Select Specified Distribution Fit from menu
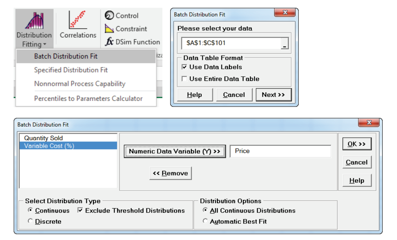This screenshot has height=240, width=397. (x=71, y=70)
